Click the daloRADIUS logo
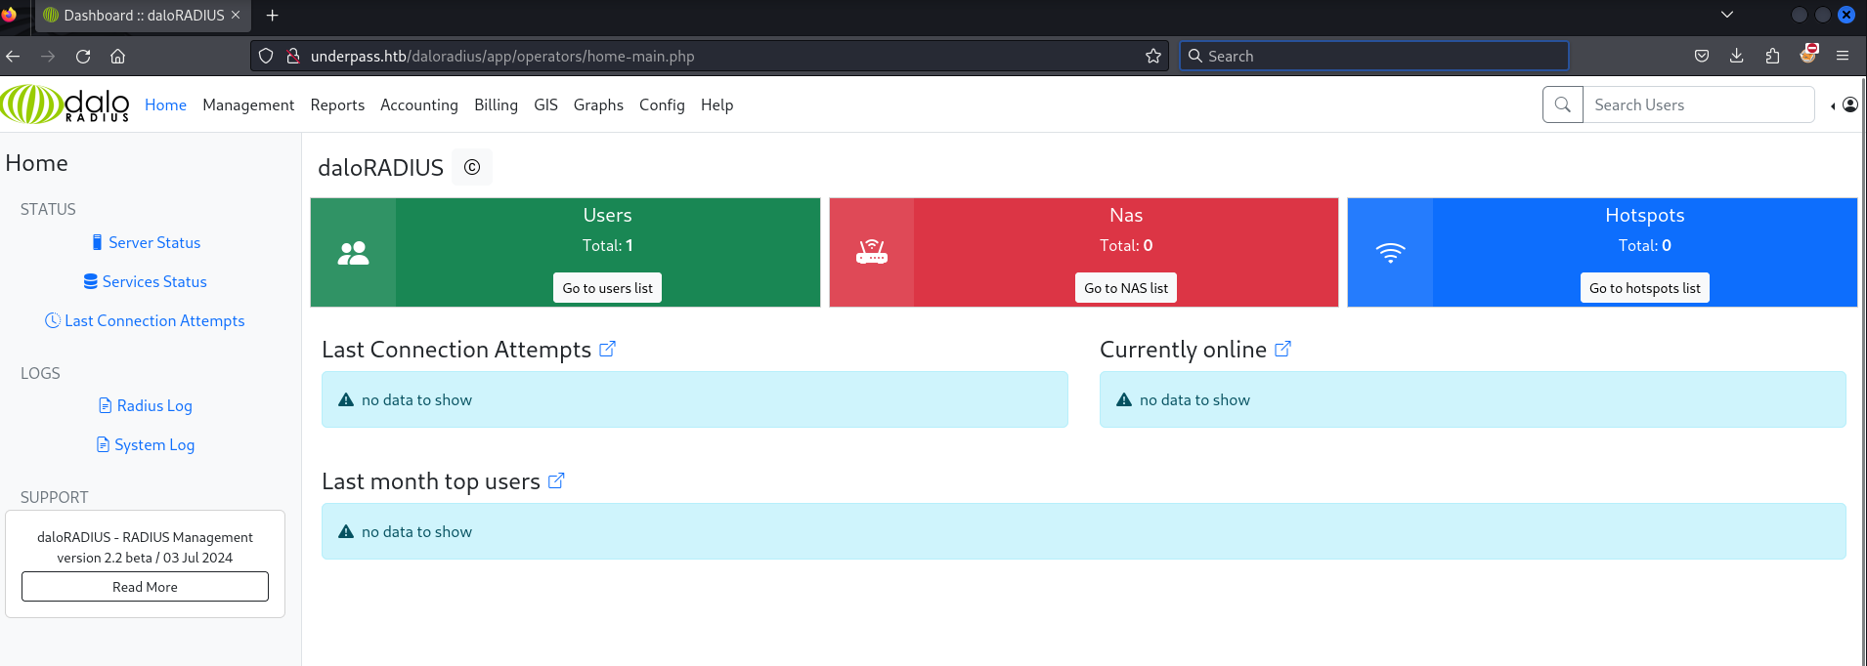The image size is (1867, 666). (x=65, y=104)
